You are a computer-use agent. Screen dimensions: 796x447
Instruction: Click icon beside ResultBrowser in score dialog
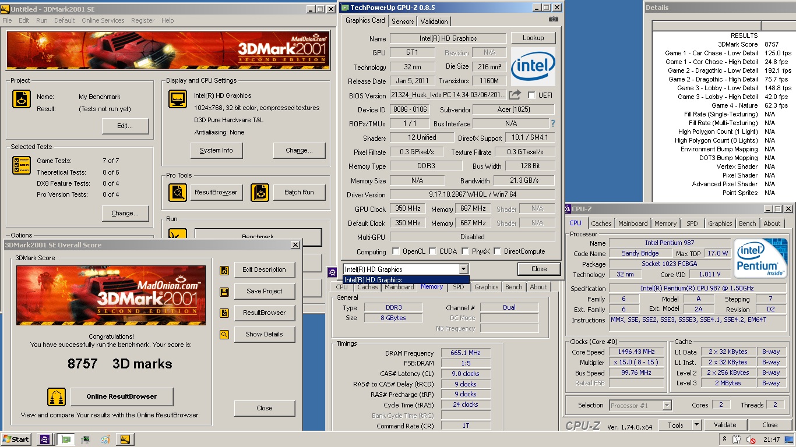224,313
